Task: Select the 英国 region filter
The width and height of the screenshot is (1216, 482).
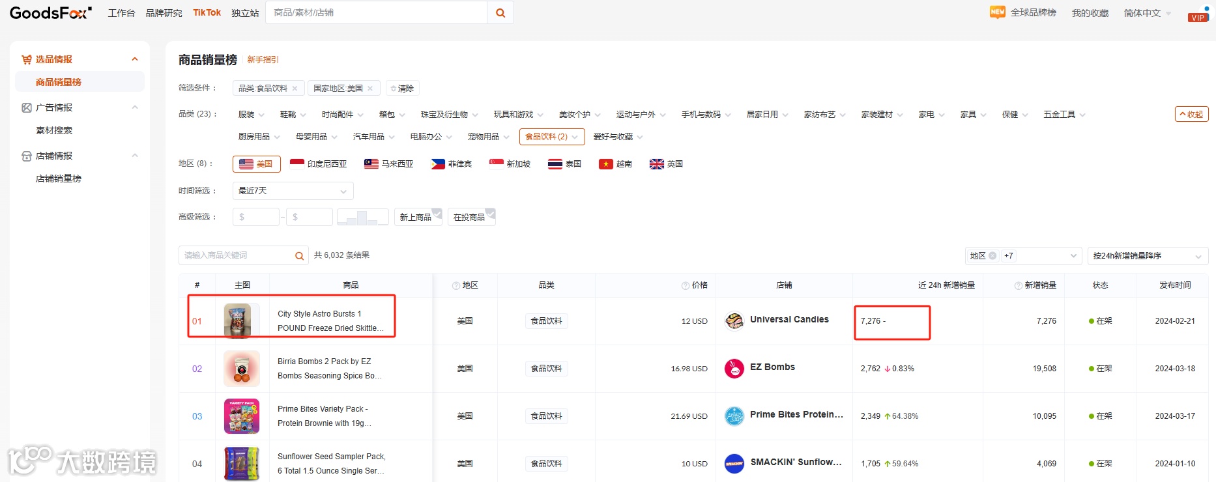Action: (667, 164)
